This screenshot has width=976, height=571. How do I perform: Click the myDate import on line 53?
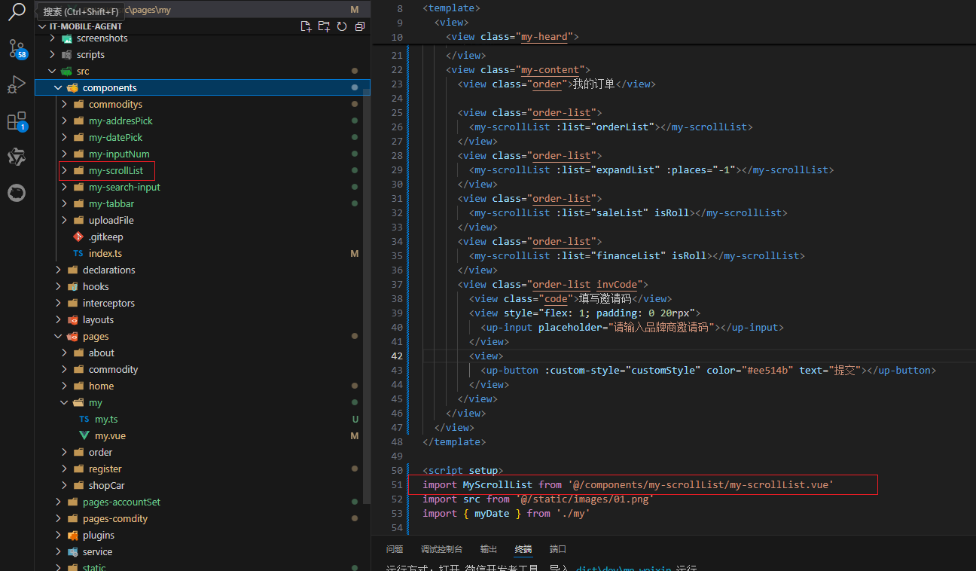pyautogui.click(x=492, y=513)
